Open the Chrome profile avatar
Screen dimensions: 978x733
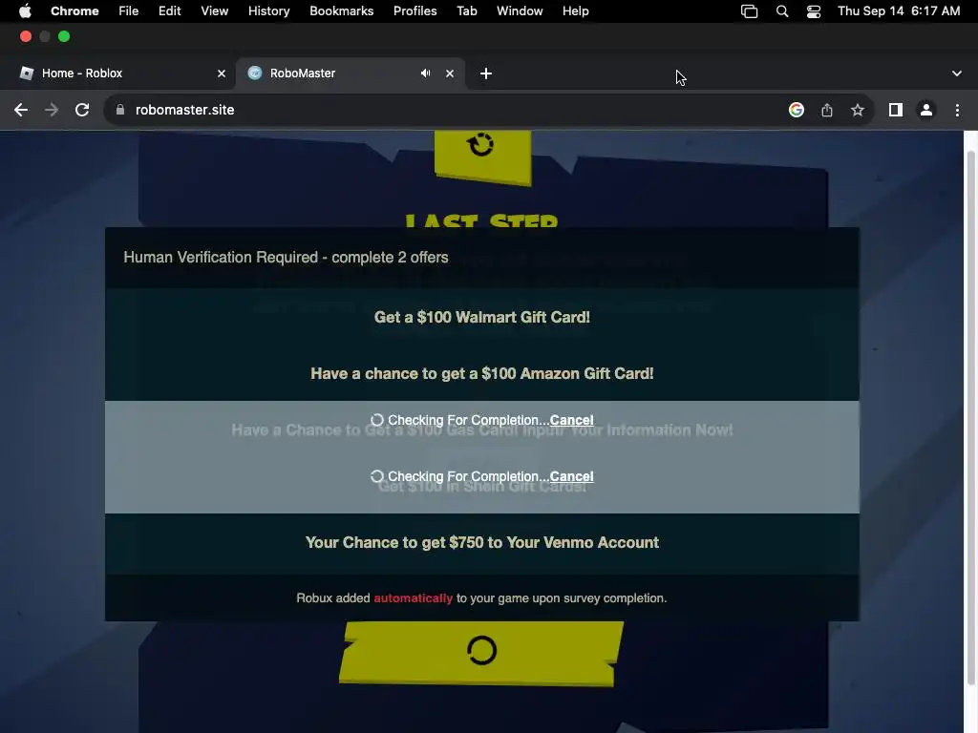[x=926, y=111]
